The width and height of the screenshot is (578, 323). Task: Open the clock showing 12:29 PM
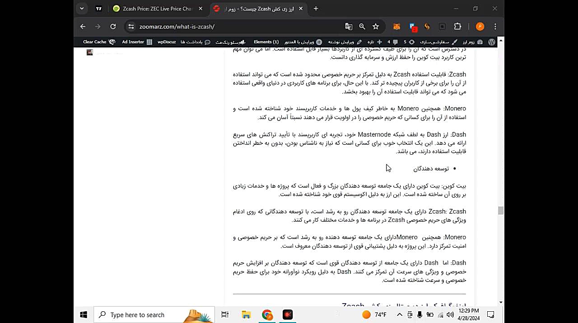468,315
